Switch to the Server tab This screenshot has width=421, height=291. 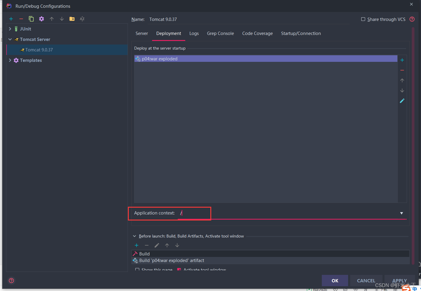click(x=142, y=33)
